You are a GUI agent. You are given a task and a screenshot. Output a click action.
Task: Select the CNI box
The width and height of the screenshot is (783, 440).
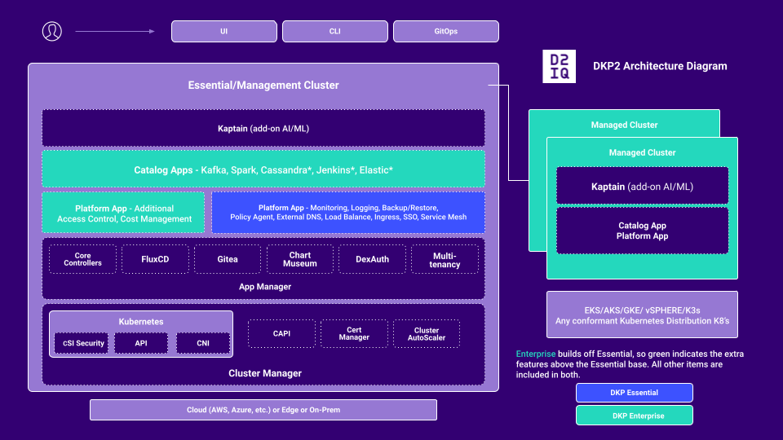pos(203,343)
